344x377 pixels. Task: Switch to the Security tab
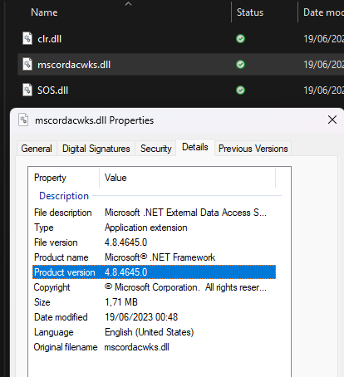[155, 149]
